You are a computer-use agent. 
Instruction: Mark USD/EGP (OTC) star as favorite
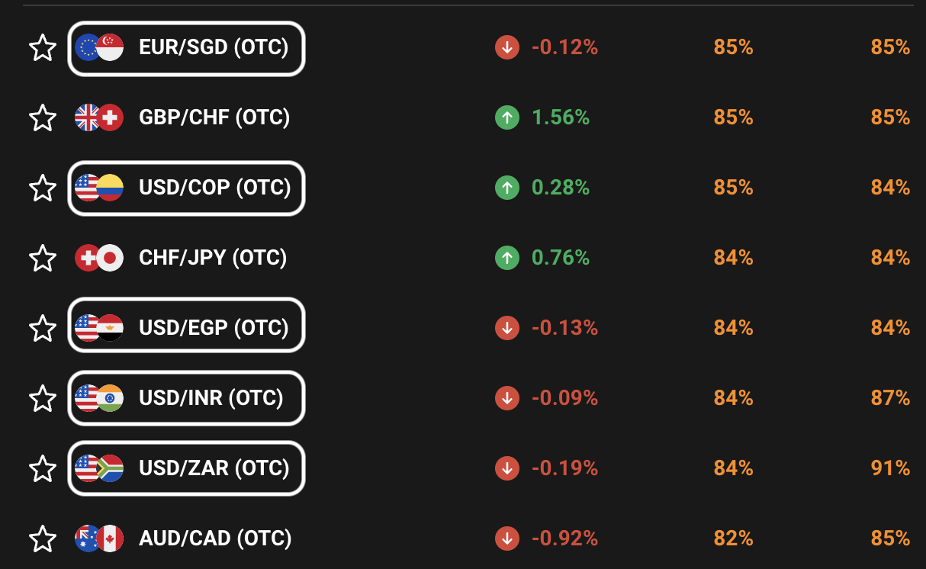click(x=43, y=328)
